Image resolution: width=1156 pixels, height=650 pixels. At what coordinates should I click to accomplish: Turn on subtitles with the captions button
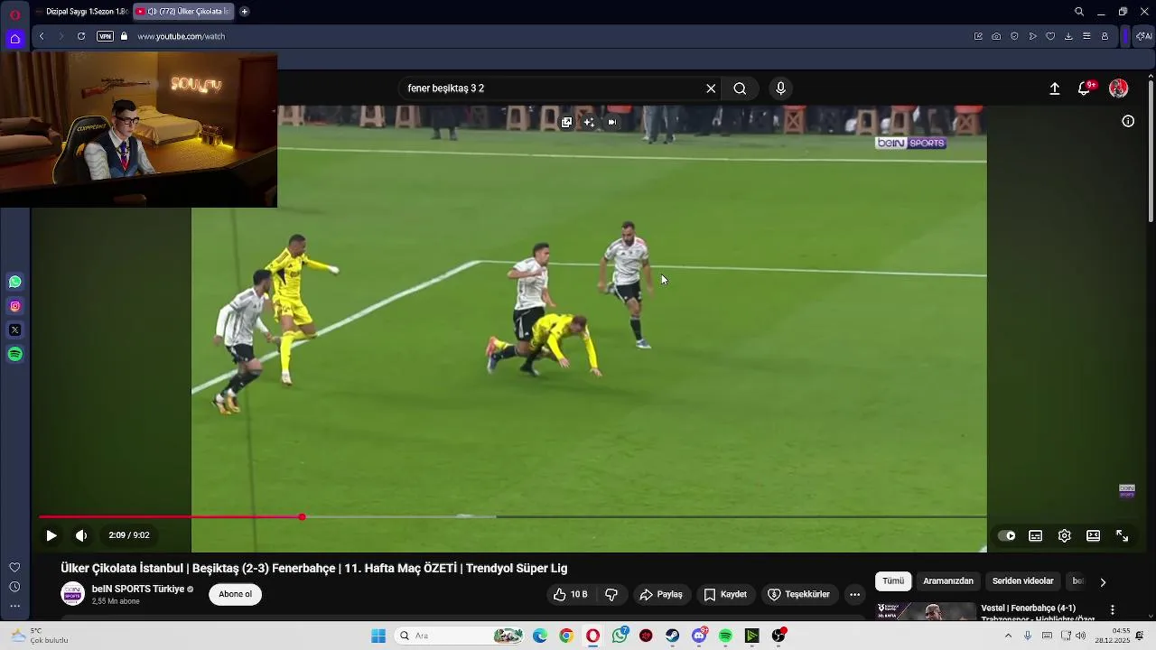(1036, 535)
